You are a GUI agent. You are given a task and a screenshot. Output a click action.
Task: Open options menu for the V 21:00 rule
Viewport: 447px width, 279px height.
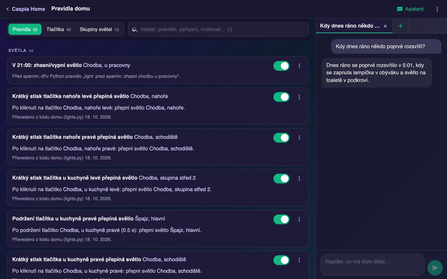(299, 66)
